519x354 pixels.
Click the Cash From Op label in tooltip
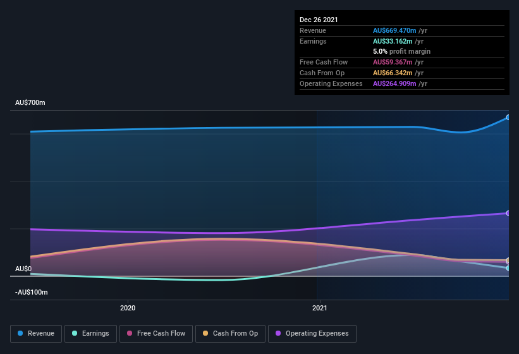point(322,73)
